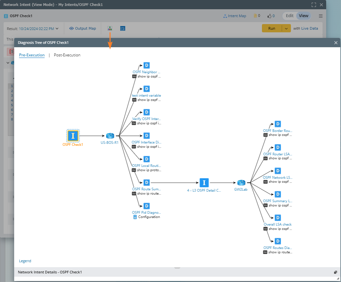Click the OSPF Router LSA diagnosis D icon
Screen dimensions: 341x282
point(278,147)
